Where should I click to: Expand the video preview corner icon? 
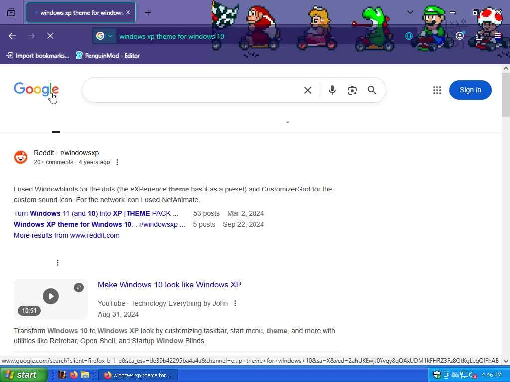coord(78,287)
